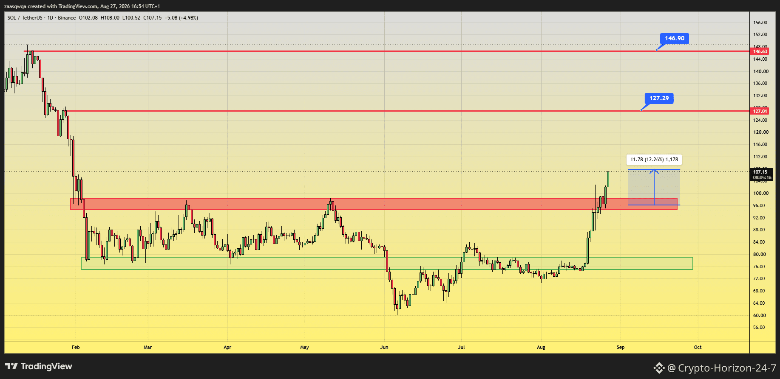Viewport: 780px width, 379px height.
Task: Click the Jul label on the time axis
Action: pos(461,347)
